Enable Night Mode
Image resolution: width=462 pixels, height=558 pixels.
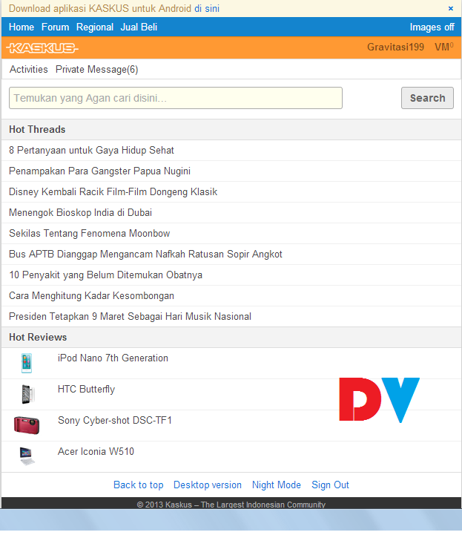(x=277, y=485)
